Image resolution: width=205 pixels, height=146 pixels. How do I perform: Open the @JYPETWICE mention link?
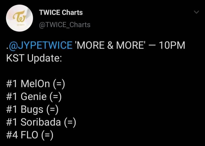(41, 45)
